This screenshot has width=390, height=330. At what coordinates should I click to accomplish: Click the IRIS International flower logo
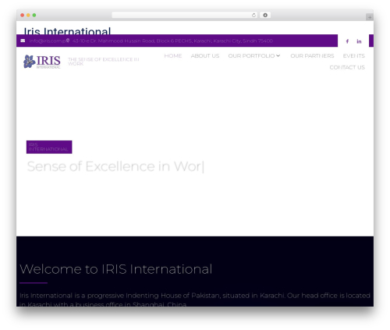point(42,62)
